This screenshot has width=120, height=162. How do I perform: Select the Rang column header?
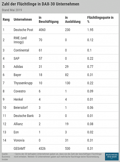point(6,19)
